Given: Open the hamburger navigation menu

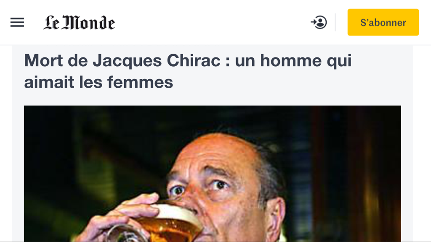Looking at the screenshot, I should (17, 23).
